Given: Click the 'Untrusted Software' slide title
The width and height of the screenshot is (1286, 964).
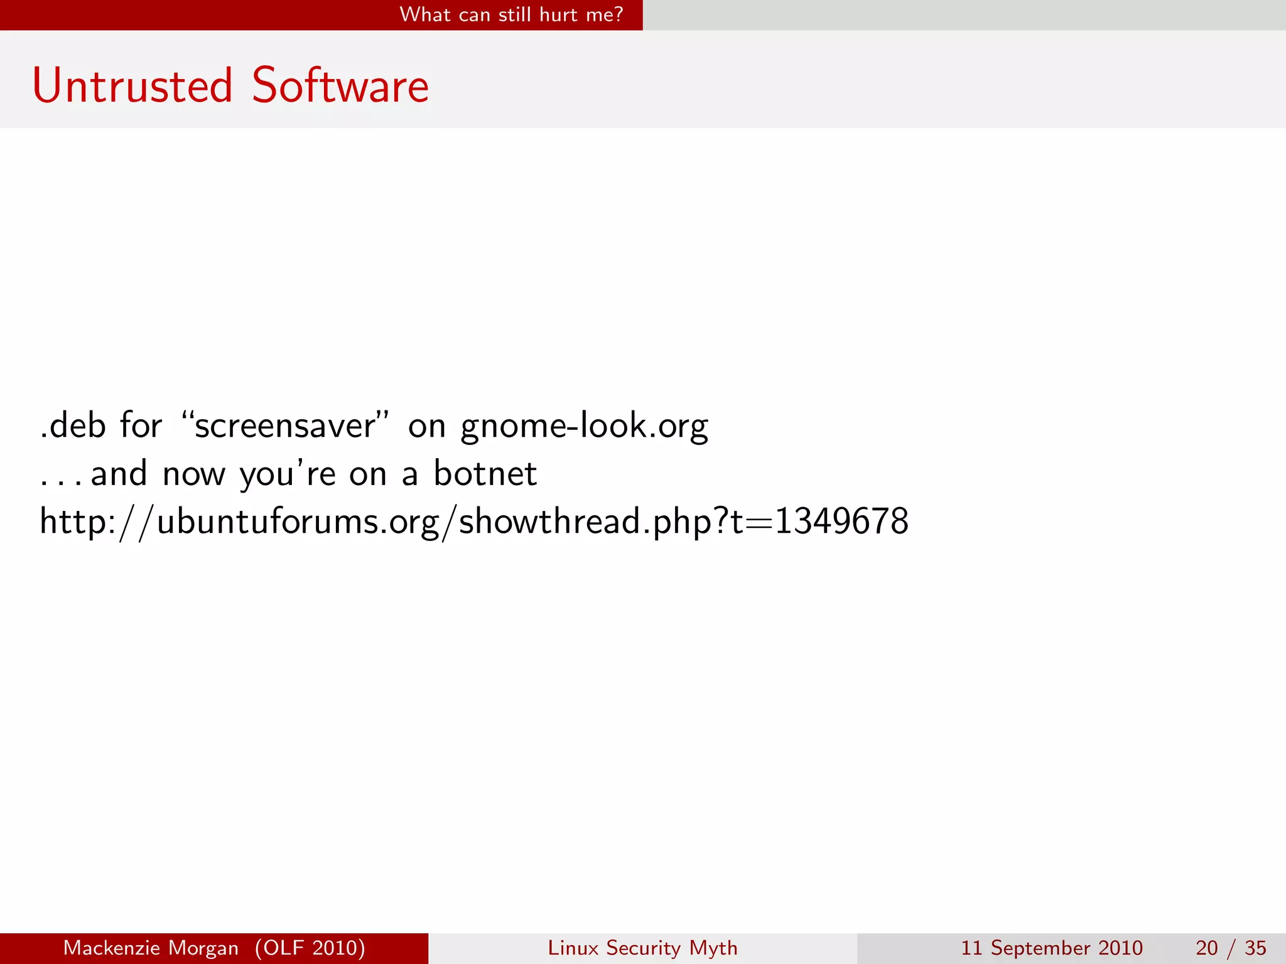Looking at the screenshot, I should coord(230,85).
